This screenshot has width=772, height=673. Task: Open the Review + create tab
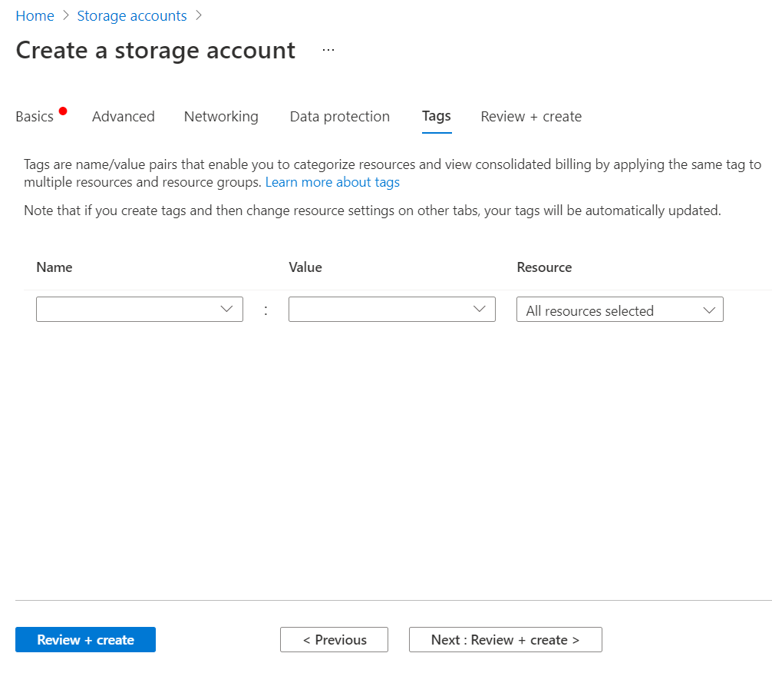[531, 117]
